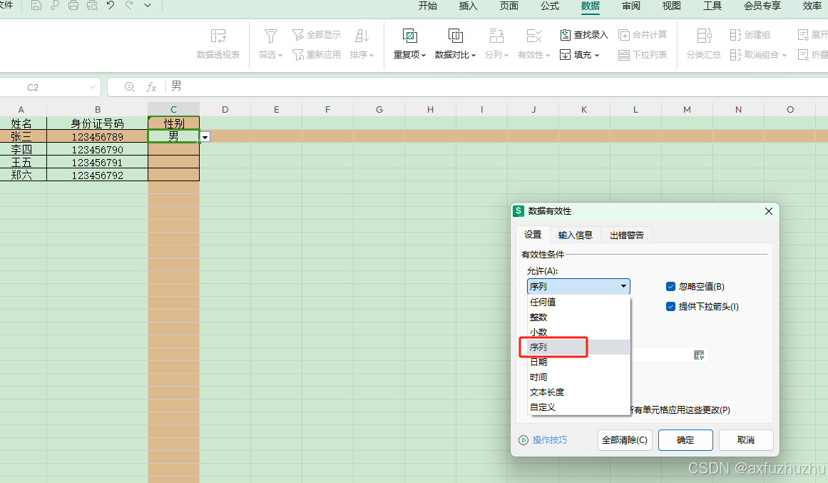Open the 允许 combo box showing 序列
This screenshot has width=828, height=483.
(x=578, y=286)
